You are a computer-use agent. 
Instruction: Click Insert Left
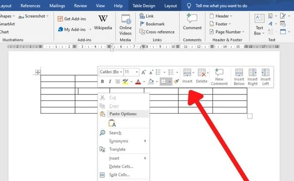(x=265, y=77)
